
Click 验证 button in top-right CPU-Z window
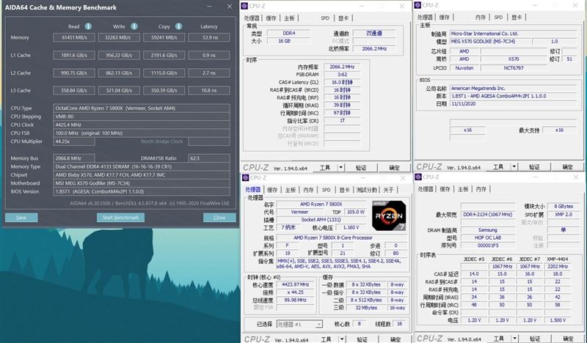click(x=534, y=167)
